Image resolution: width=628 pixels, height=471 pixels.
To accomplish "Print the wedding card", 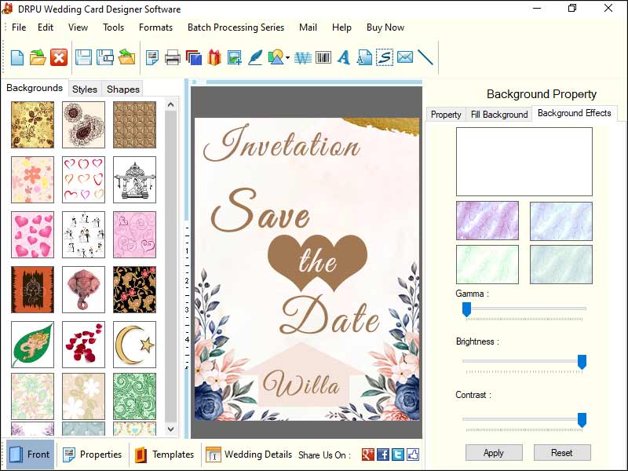I will [x=173, y=57].
